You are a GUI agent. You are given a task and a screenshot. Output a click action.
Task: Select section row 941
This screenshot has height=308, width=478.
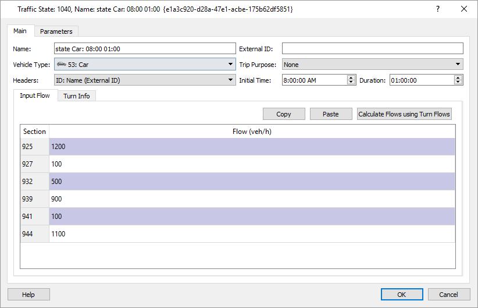(x=35, y=217)
